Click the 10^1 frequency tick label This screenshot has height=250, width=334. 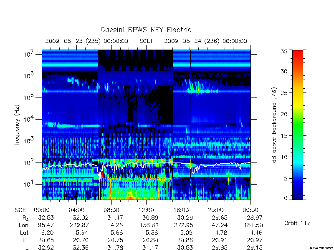[x=29, y=184]
